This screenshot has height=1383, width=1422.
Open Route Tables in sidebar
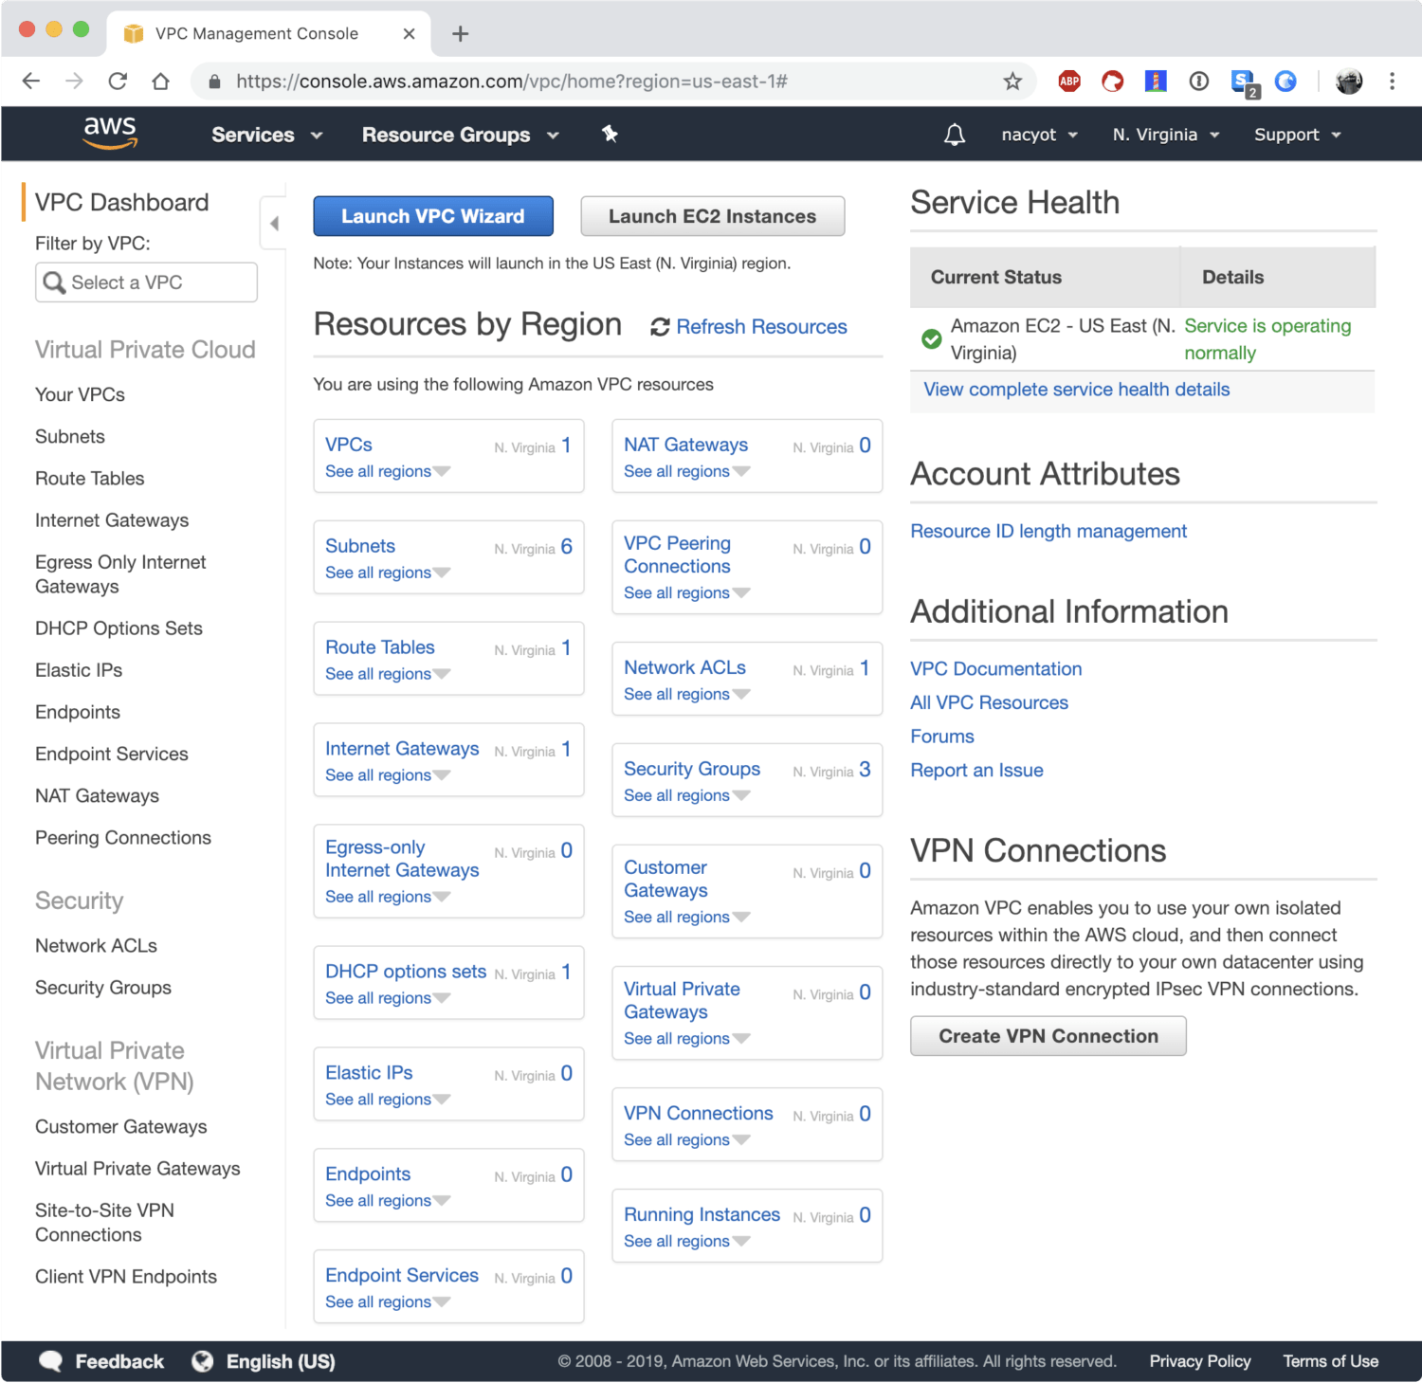[x=89, y=478]
